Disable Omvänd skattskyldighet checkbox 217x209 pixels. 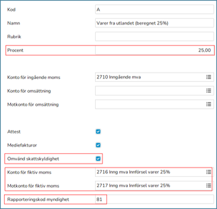pos(98,159)
